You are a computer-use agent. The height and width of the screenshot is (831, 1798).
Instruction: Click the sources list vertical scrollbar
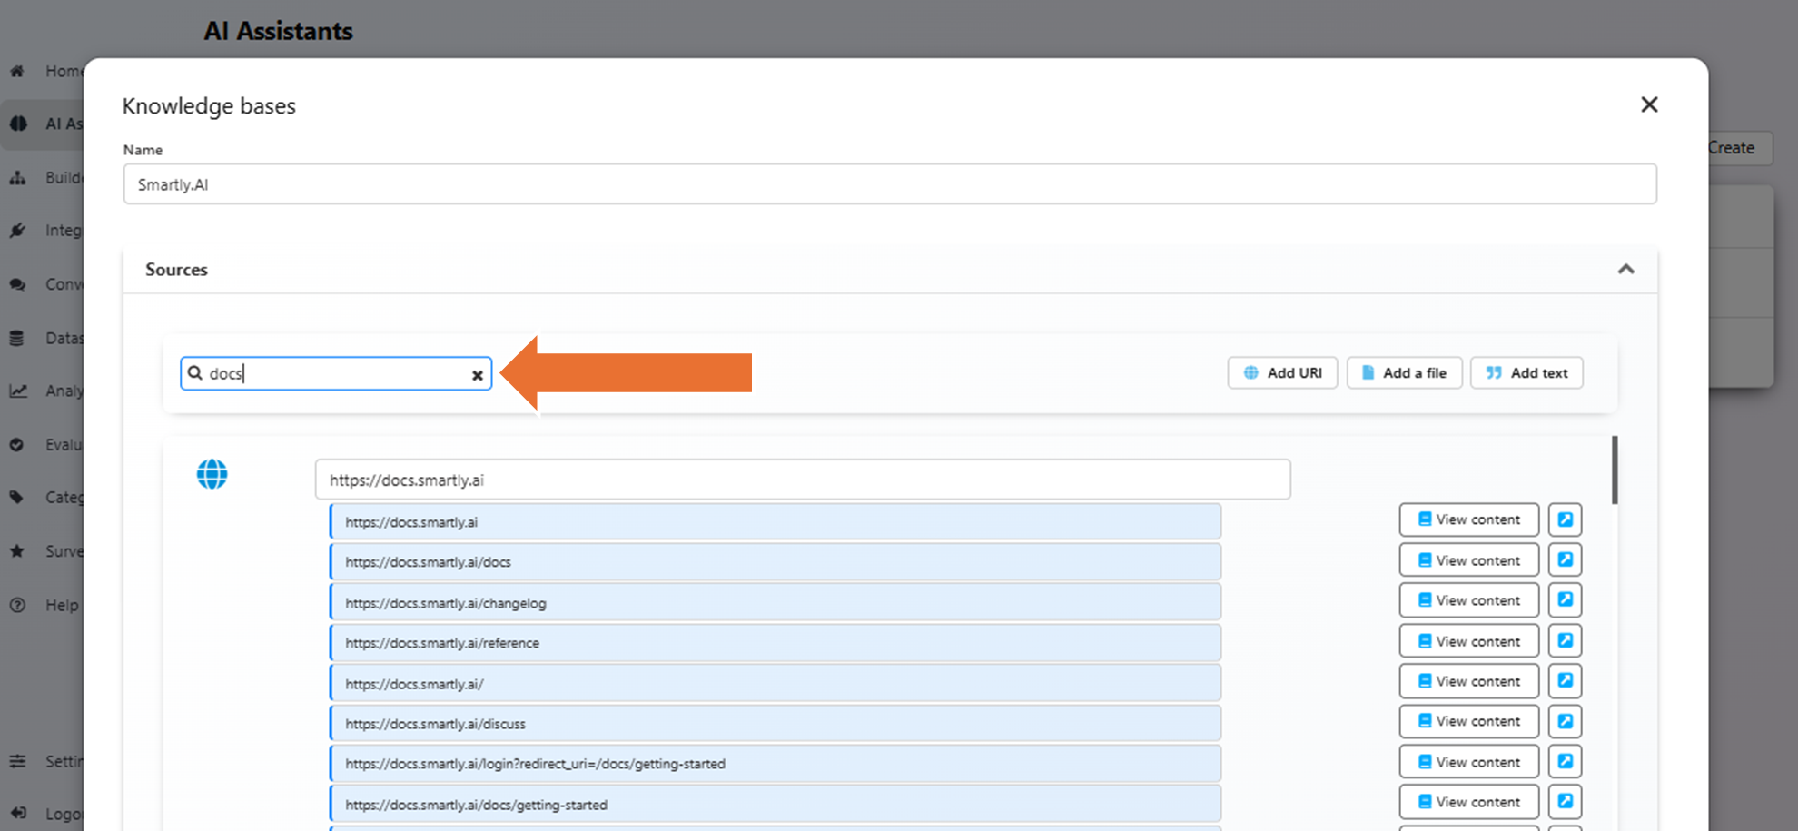point(1615,470)
